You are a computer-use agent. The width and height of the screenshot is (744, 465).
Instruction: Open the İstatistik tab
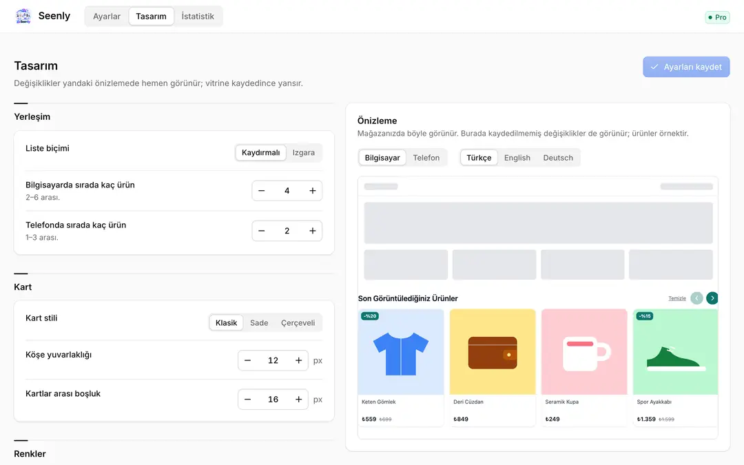tap(198, 16)
